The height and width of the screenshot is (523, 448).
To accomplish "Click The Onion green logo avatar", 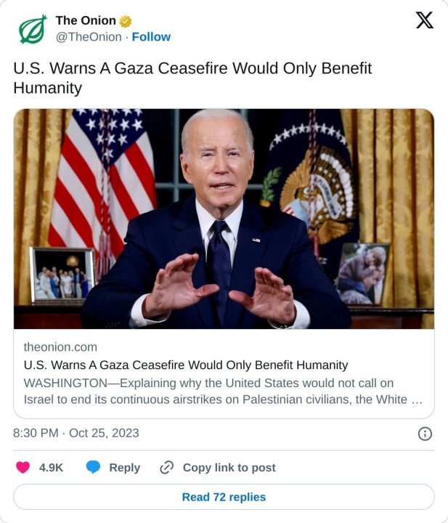I will tap(33, 29).
